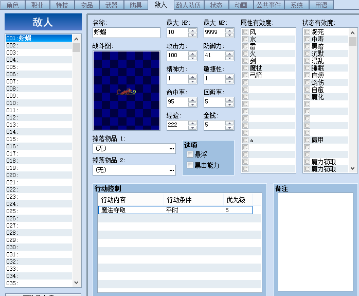Screen dimensions: 359x296
Task: Click the 名称 field containing 蜥蜴
Action: tap(127, 32)
